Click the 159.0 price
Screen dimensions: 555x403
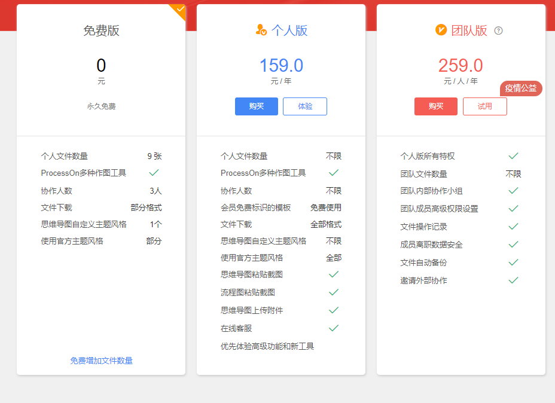tap(282, 65)
